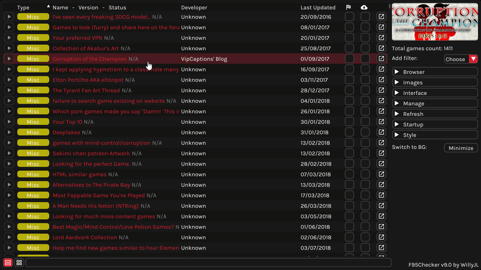Click the flag column header icon

click(x=348, y=7)
